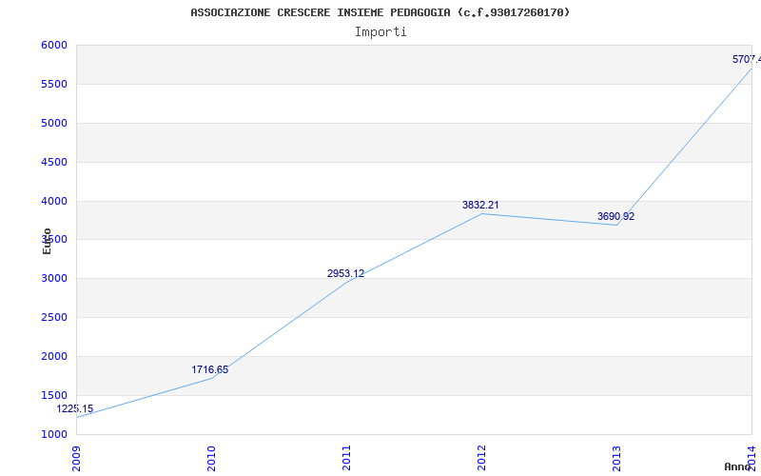The image size is (761, 476).
Task: Select the 1716.65 data label
Action: (209, 369)
